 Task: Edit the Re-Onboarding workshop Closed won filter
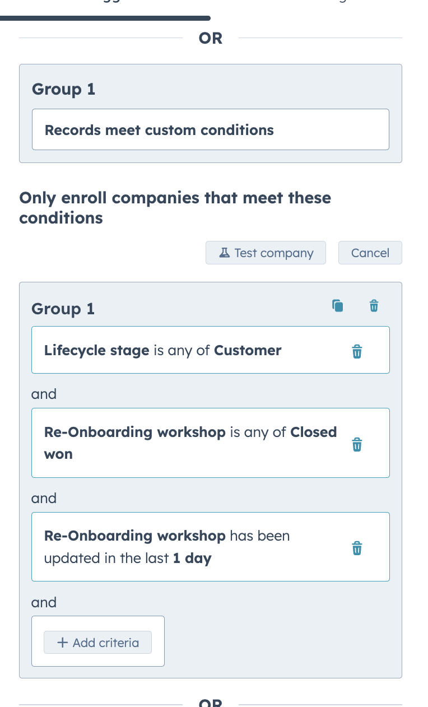coord(211,443)
